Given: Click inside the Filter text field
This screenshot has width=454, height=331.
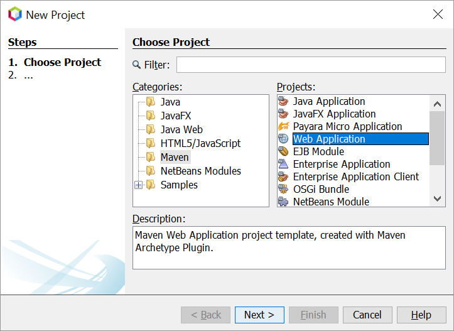Looking at the screenshot, I should click(x=311, y=65).
